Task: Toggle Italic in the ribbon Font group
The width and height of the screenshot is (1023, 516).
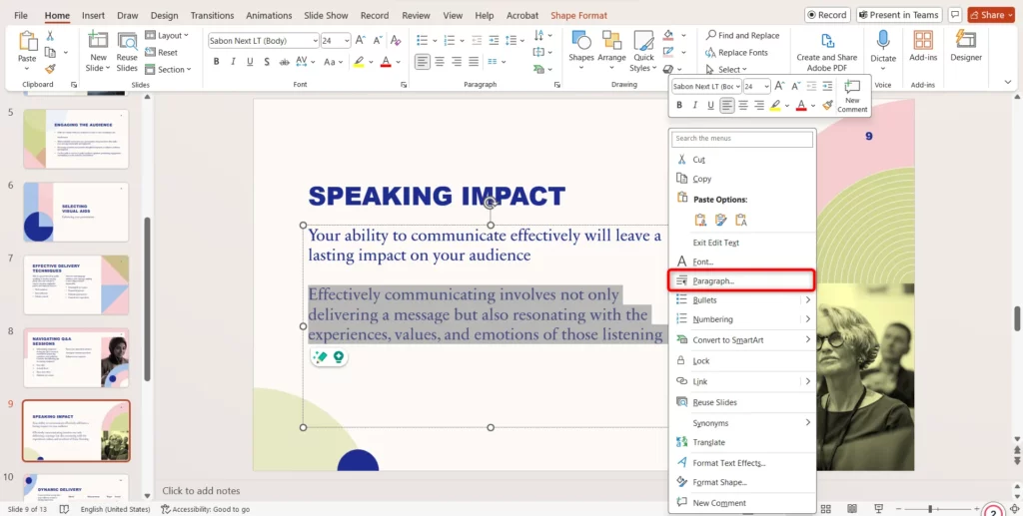Action: 235,62
